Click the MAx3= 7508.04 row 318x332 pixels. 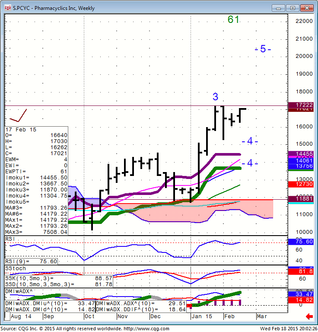[36, 232]
